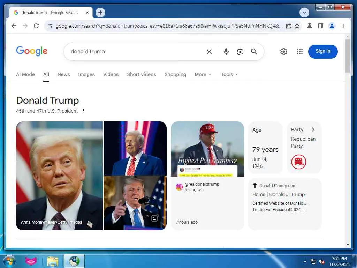
Task: Switch to AI Mode tab
Action: 25,75
